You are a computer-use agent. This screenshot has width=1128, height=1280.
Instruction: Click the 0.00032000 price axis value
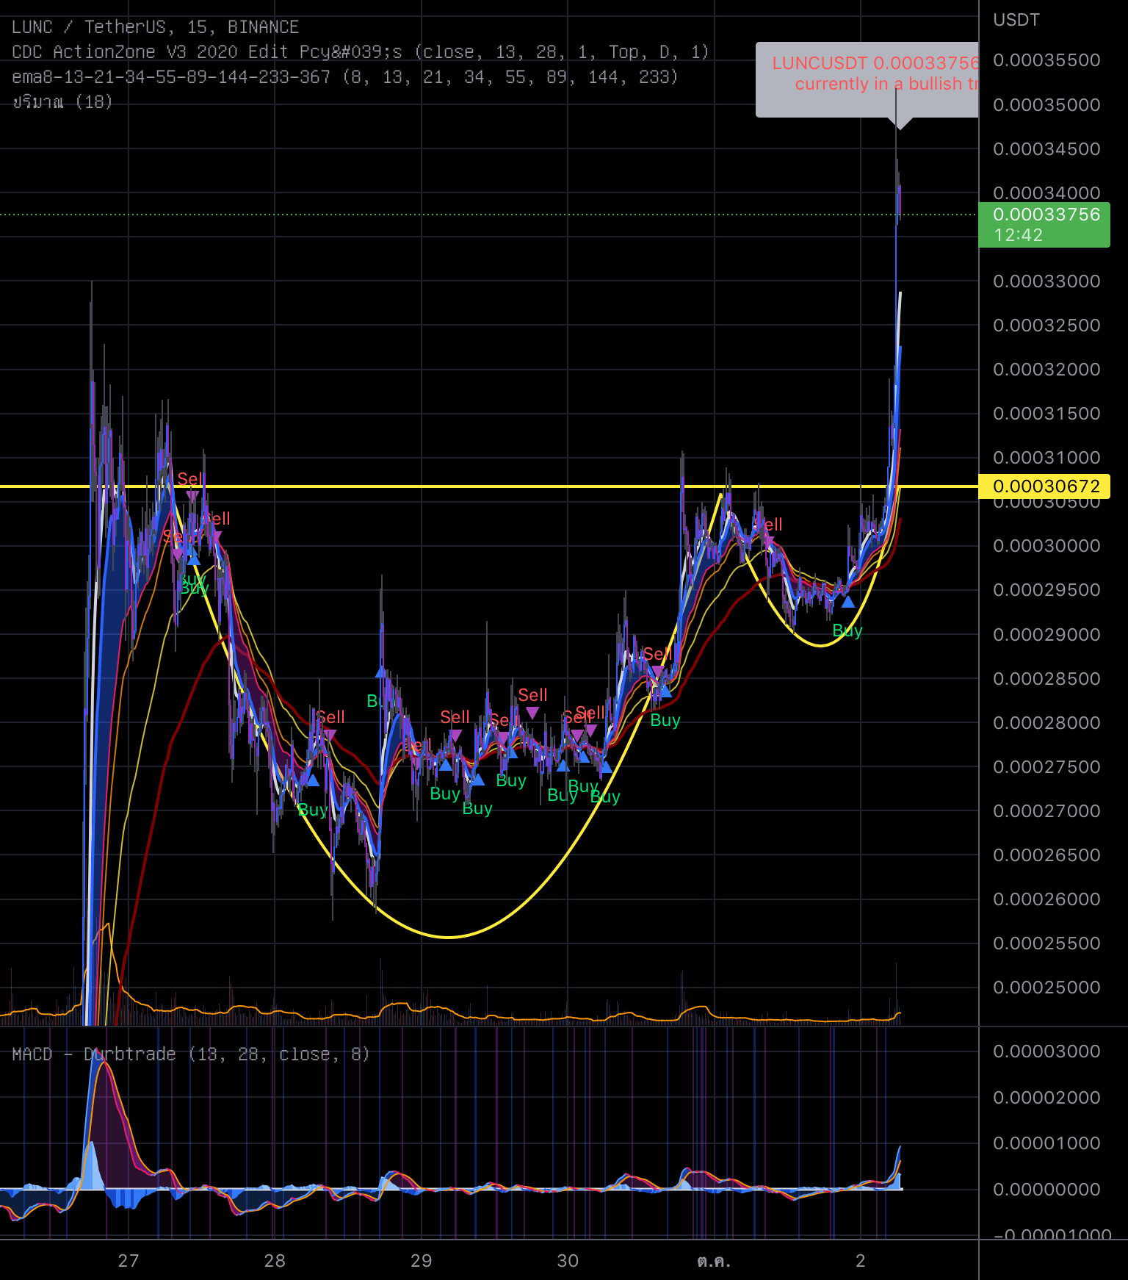[1046, 370]
